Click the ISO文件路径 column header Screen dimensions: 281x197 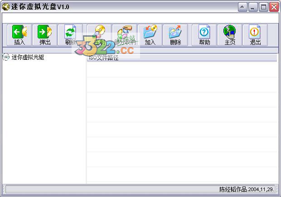click(182, 58)
